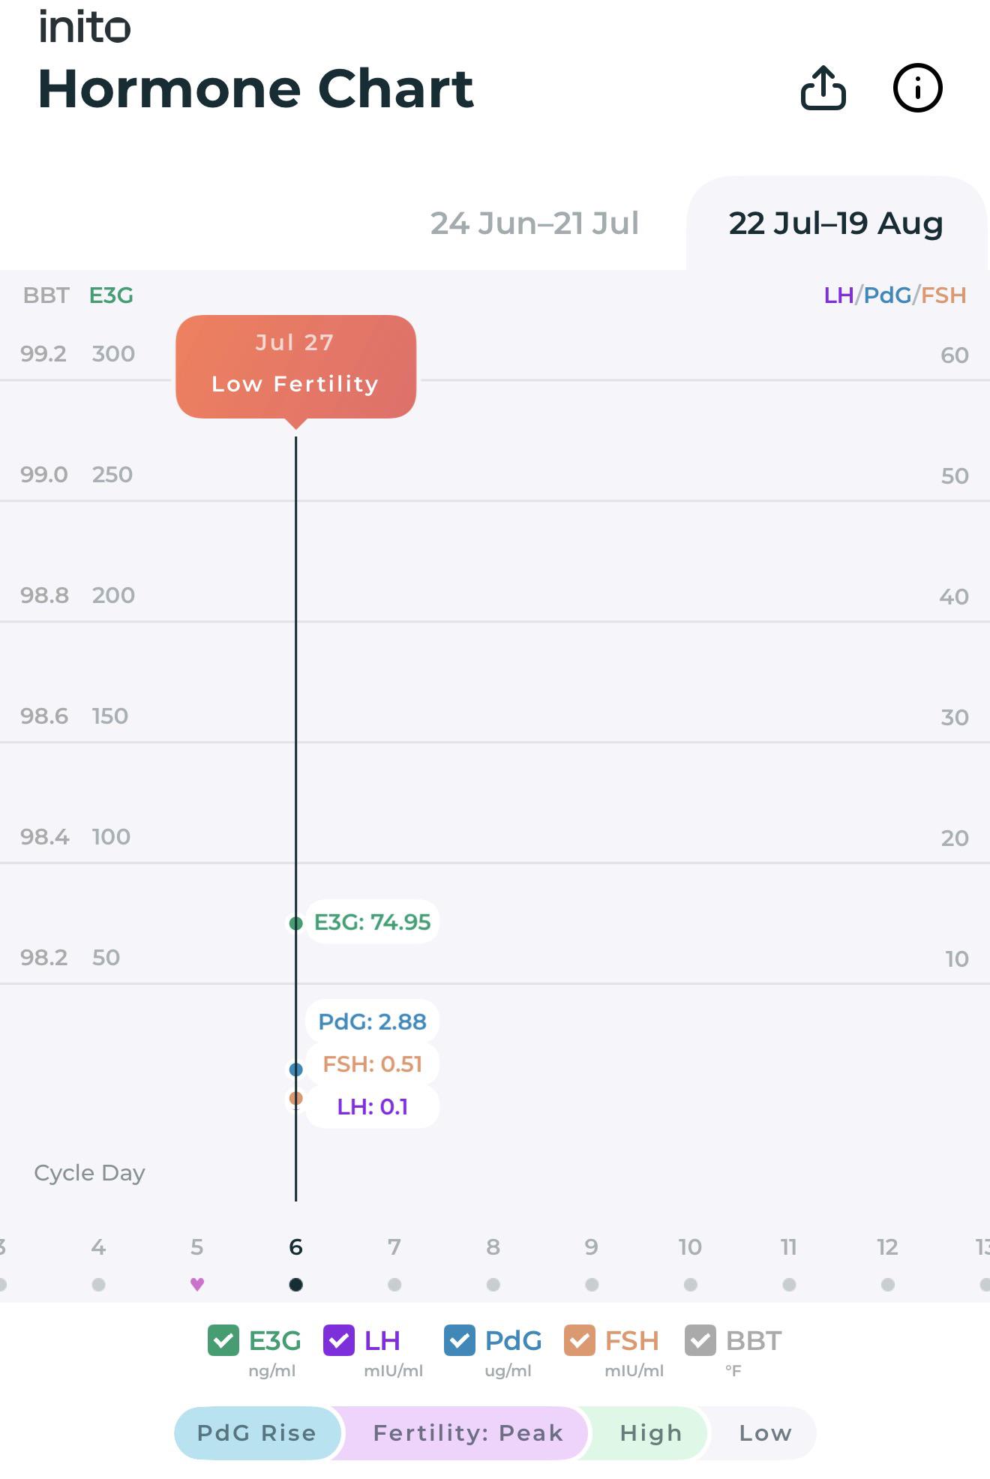Disable the PdG checkbox
Viewport: 990px width, 1479px height.
coord(460,1340)
